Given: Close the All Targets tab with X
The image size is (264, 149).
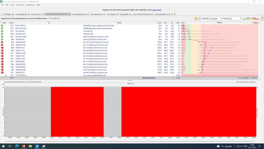Looking at the screenshot, I should 13,14.
